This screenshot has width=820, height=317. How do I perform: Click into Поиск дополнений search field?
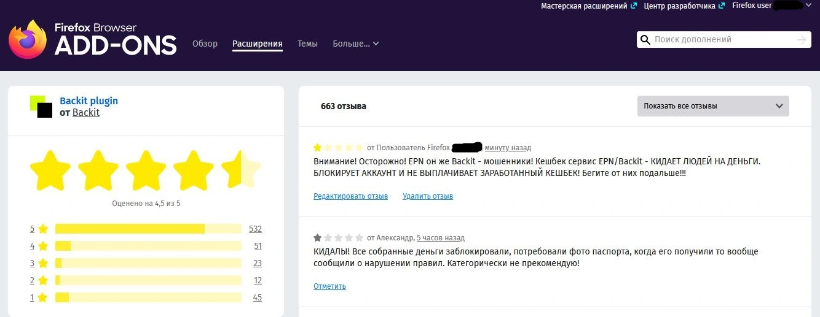pyautogui.click(x=723, y=40)
